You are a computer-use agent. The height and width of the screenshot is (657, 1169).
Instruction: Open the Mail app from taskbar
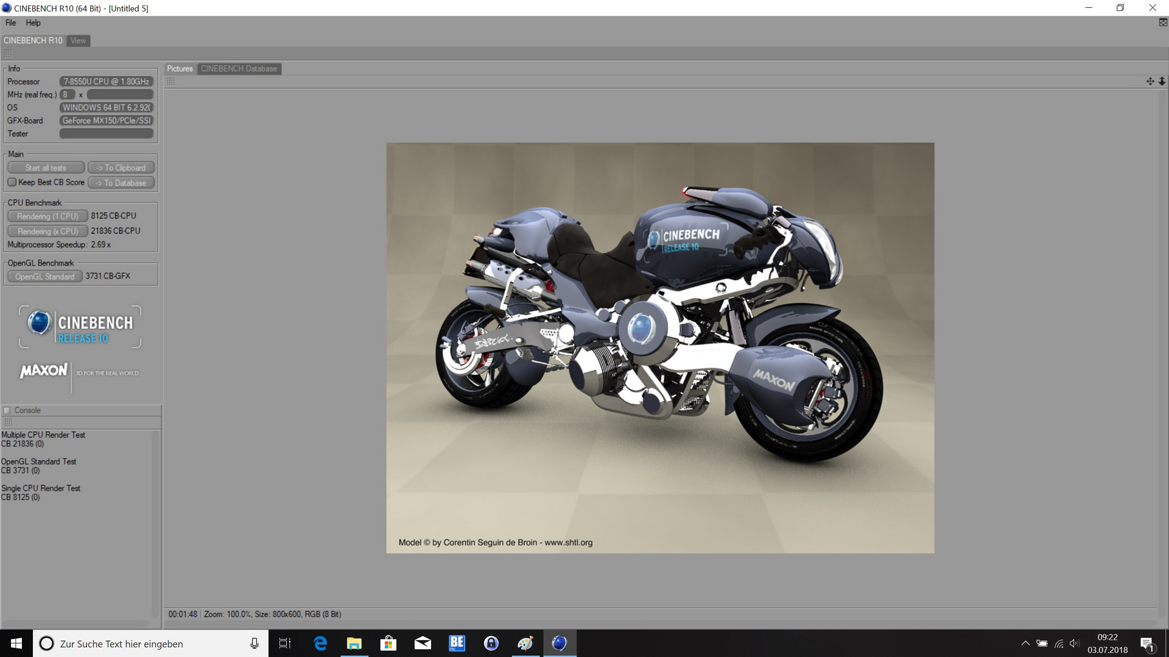tap(423, 643)
